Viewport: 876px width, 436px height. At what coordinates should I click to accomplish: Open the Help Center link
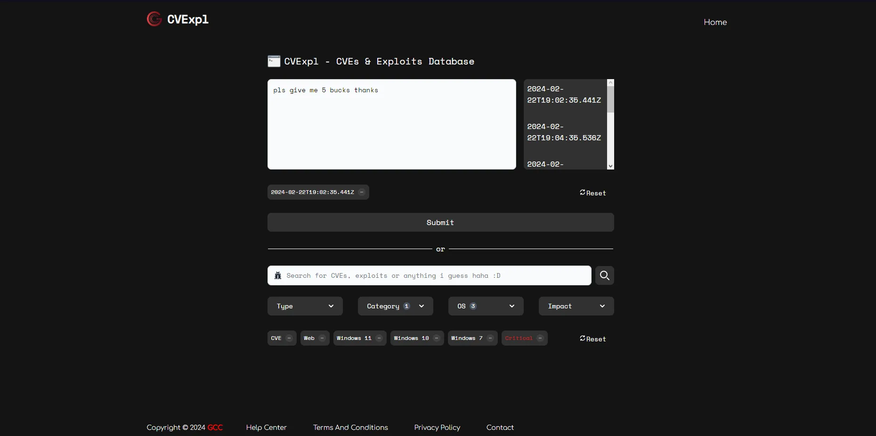pyautogui.click(x=266, y=428)
